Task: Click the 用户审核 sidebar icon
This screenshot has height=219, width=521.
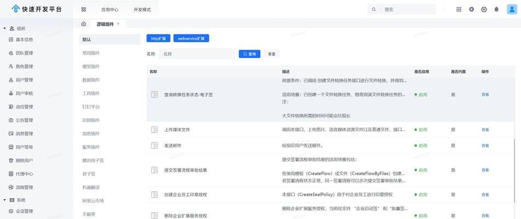Action: pyautogui.click(x=11, y=93)
